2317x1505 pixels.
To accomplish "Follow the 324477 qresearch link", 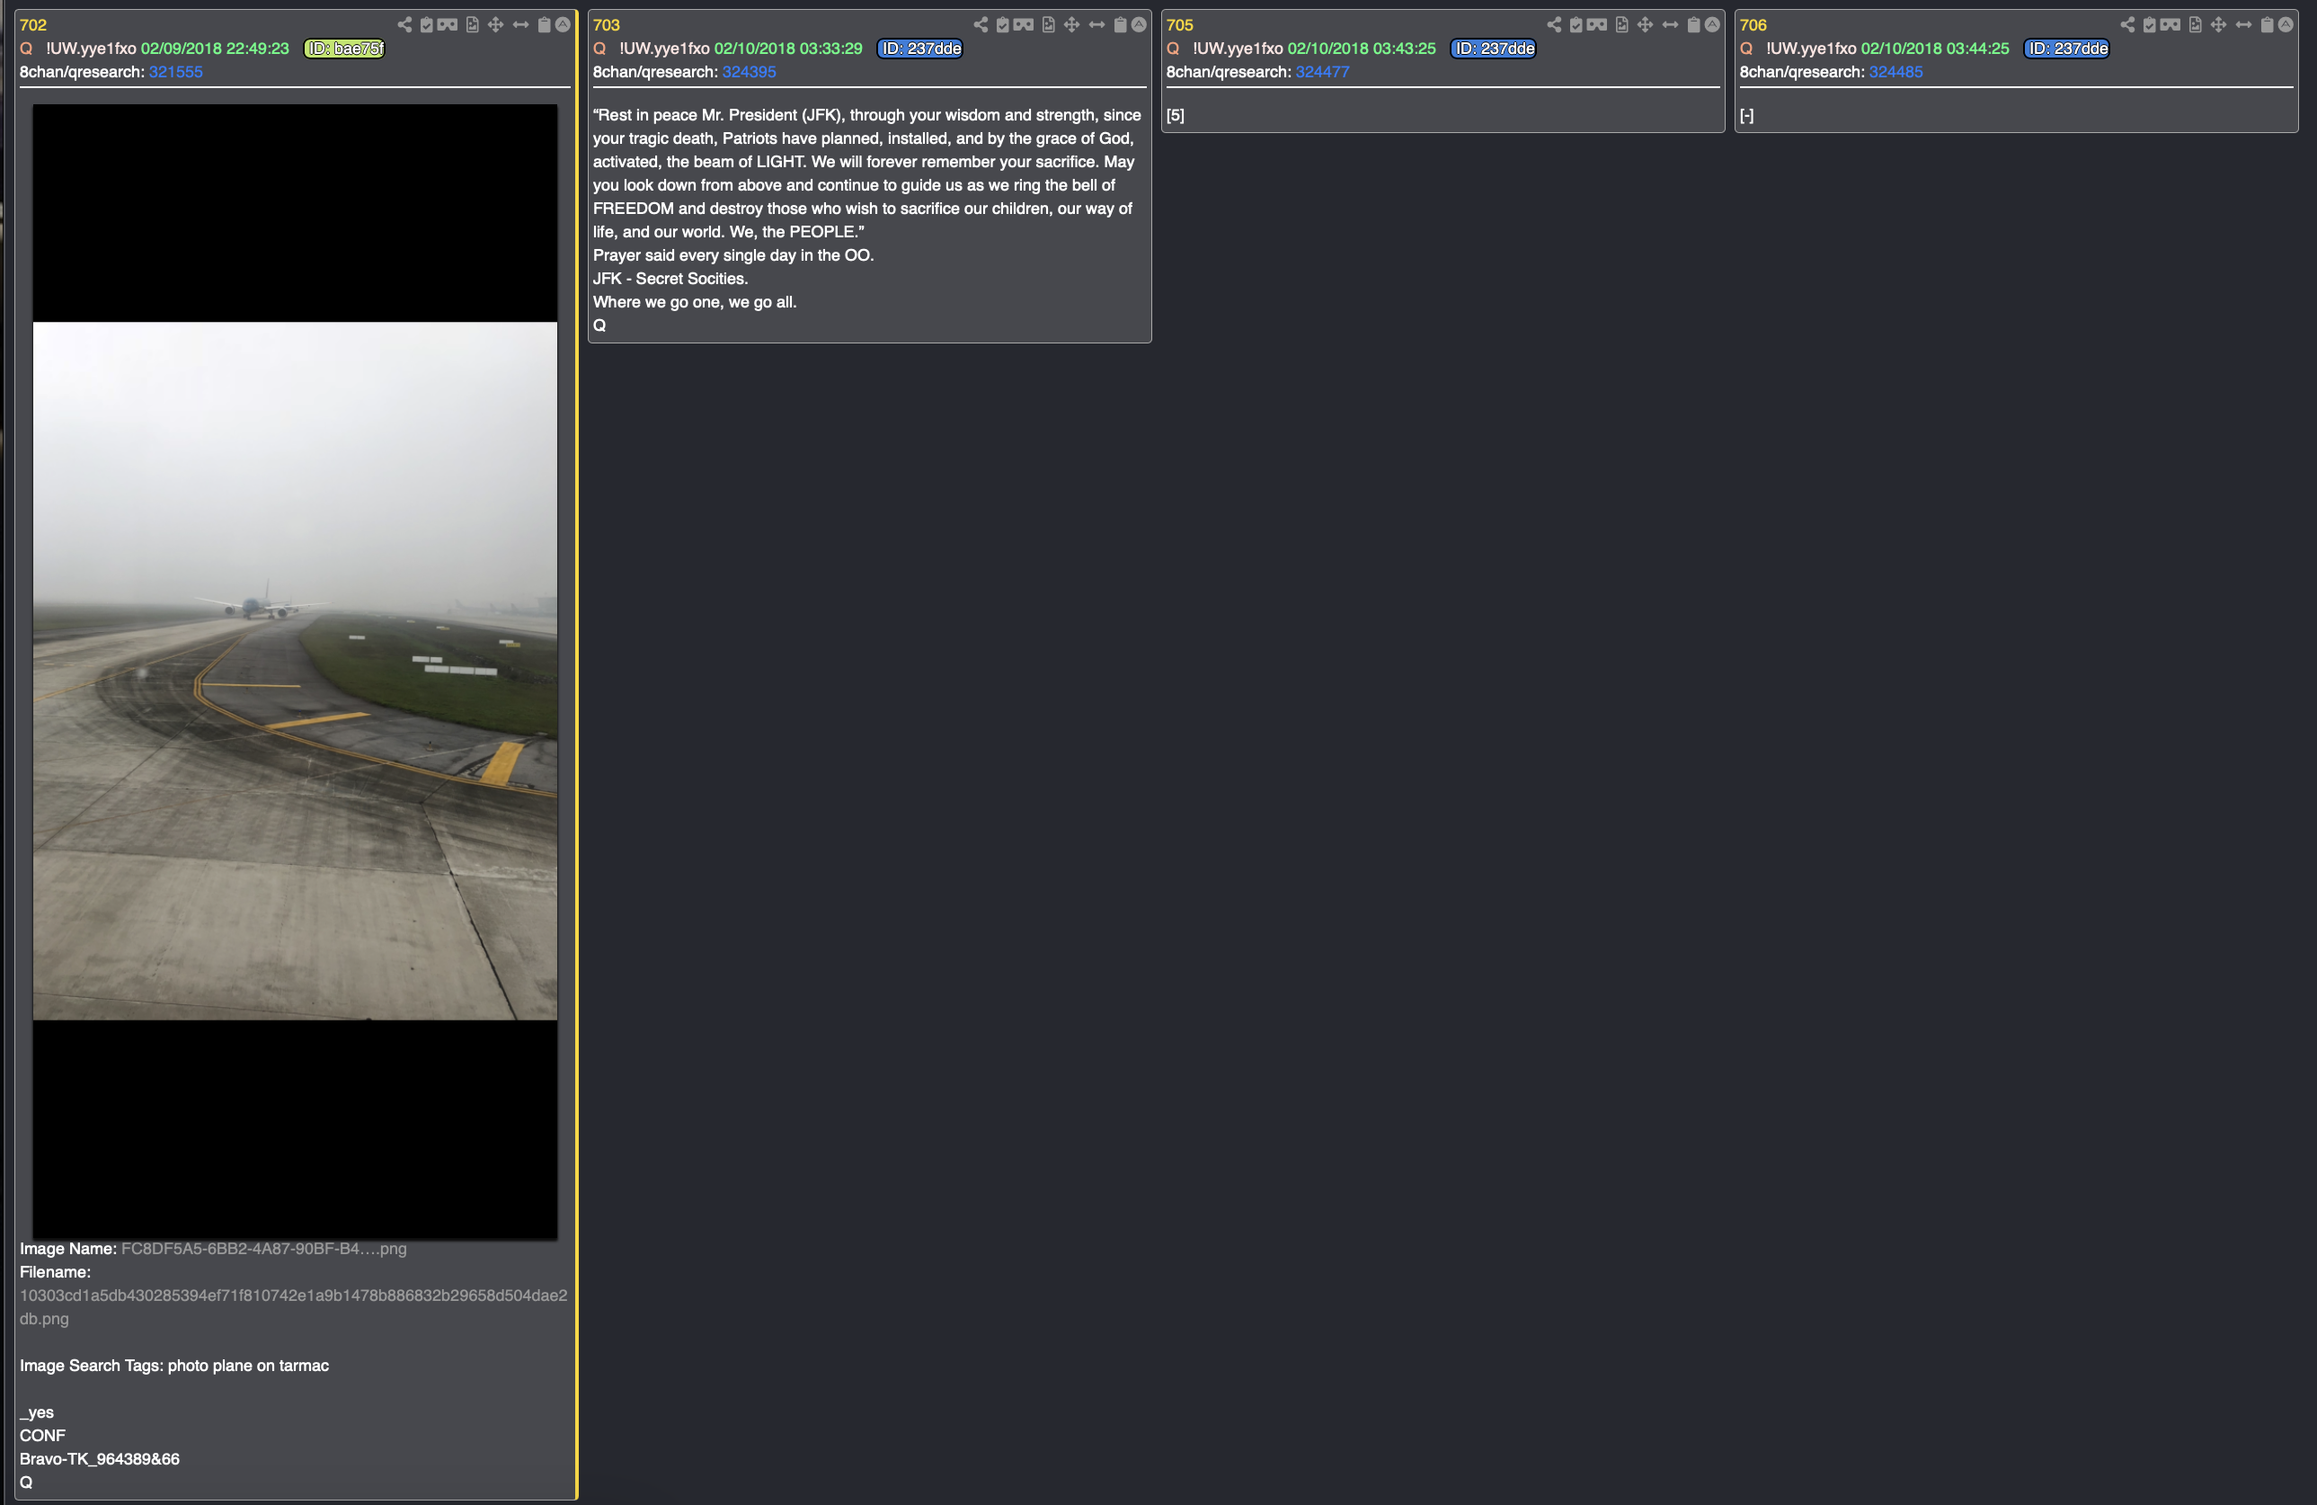I will tap(1322, 72).
